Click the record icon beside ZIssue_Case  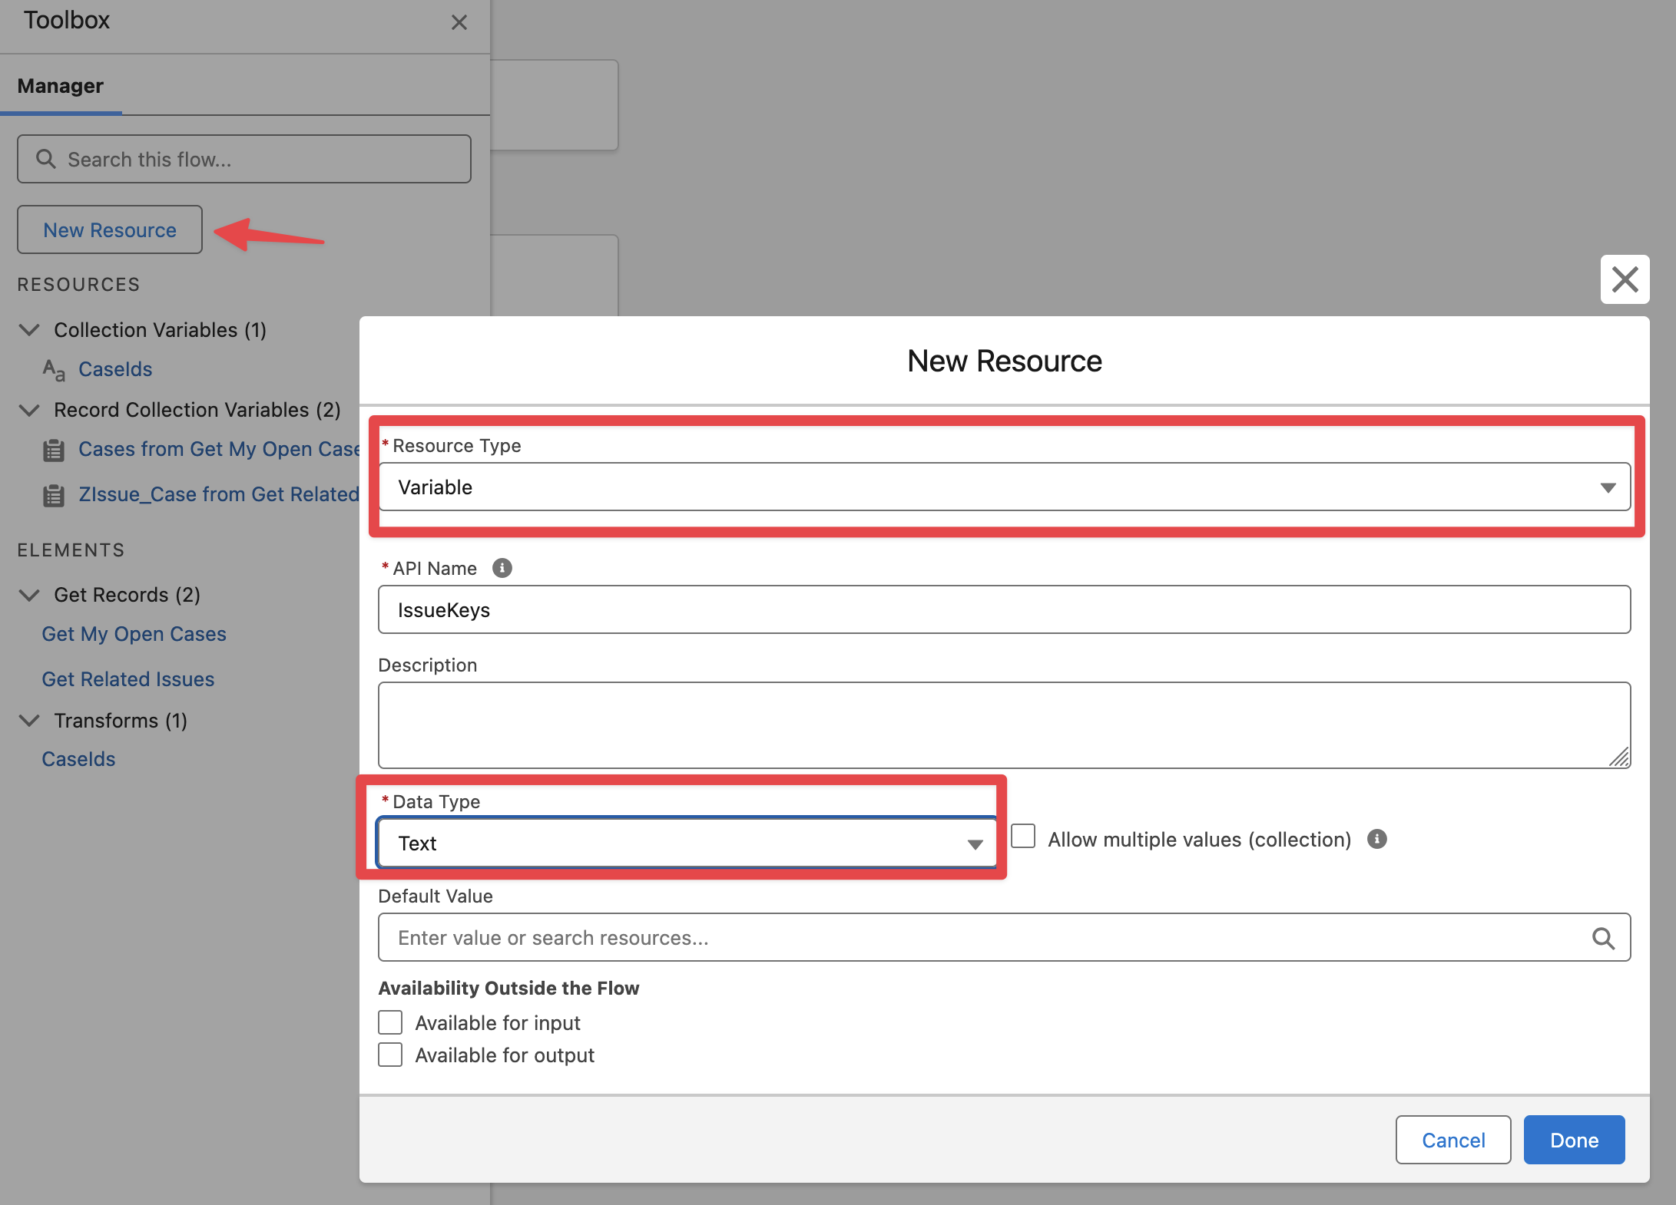click(x=53, y=495)
